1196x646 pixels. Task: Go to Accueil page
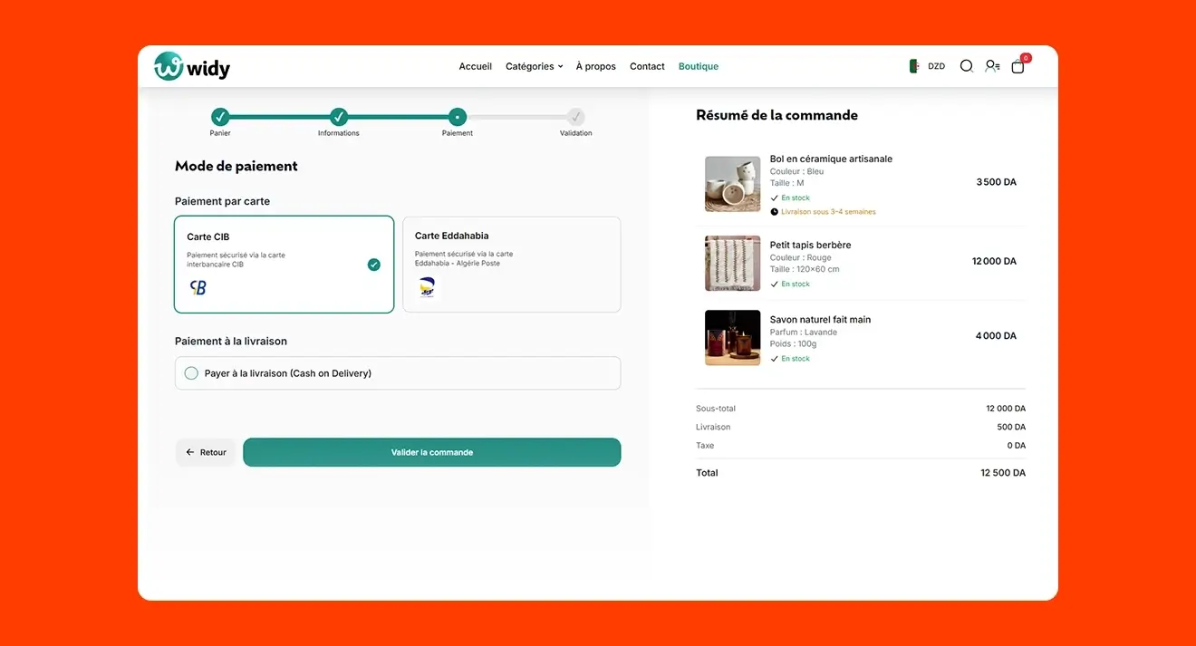pyautogui.click(x=476, y=66)
